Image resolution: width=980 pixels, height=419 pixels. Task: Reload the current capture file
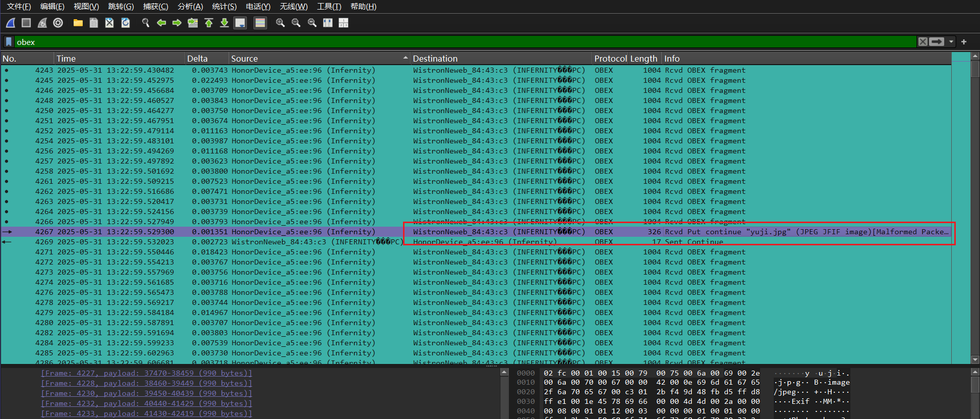point(126,23)
